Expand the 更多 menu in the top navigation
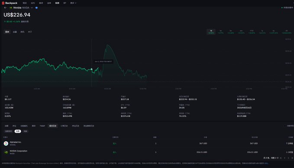The width and height of the screenshot is (294, 168). pyautogui.click(x=73, y=3)
